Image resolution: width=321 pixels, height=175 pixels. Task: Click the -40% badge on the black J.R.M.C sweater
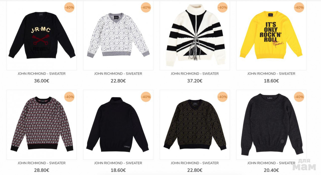tap(69, 7)
